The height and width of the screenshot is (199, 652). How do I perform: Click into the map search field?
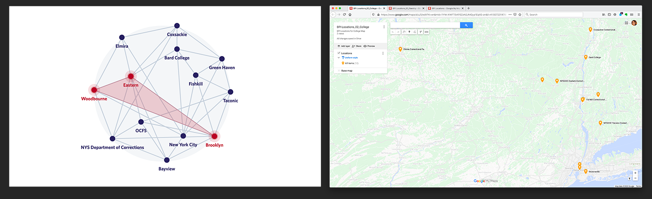click(x=425, y=25)
